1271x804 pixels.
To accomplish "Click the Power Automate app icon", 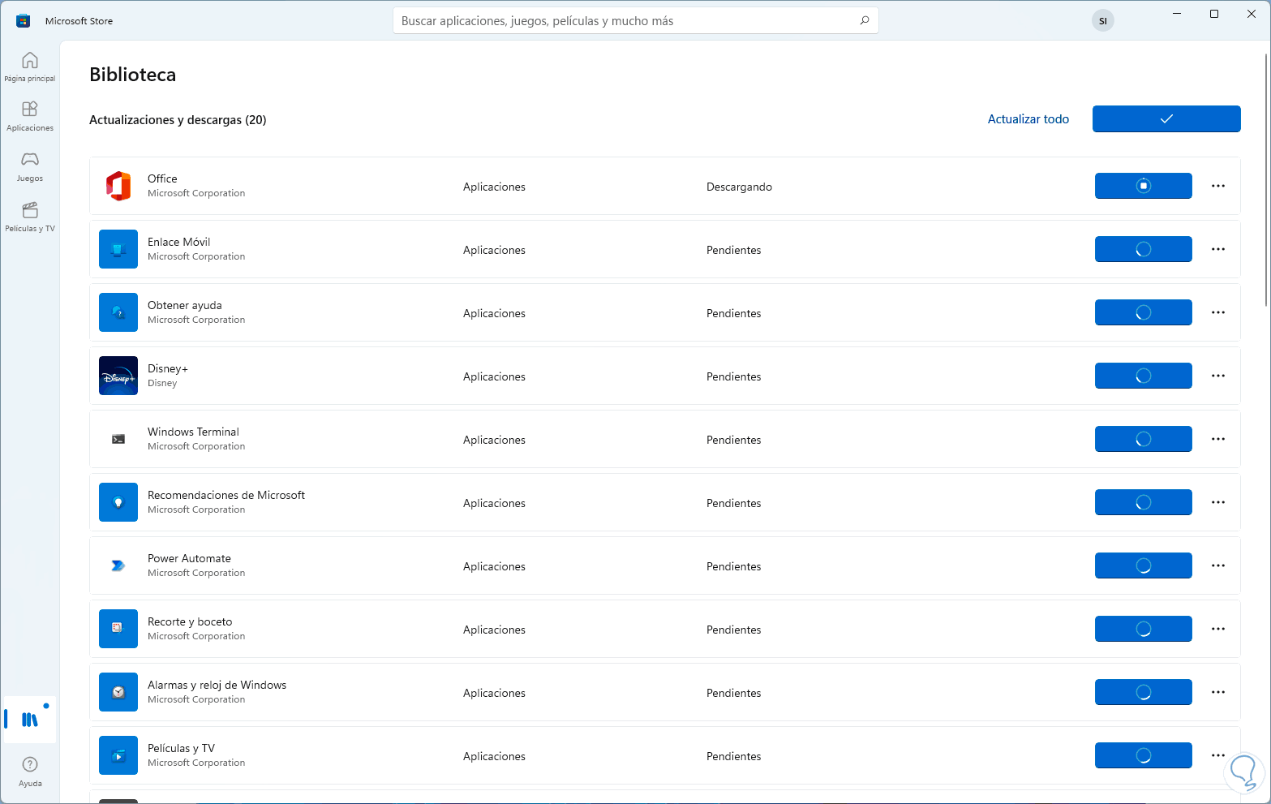I will pos(118,565).
